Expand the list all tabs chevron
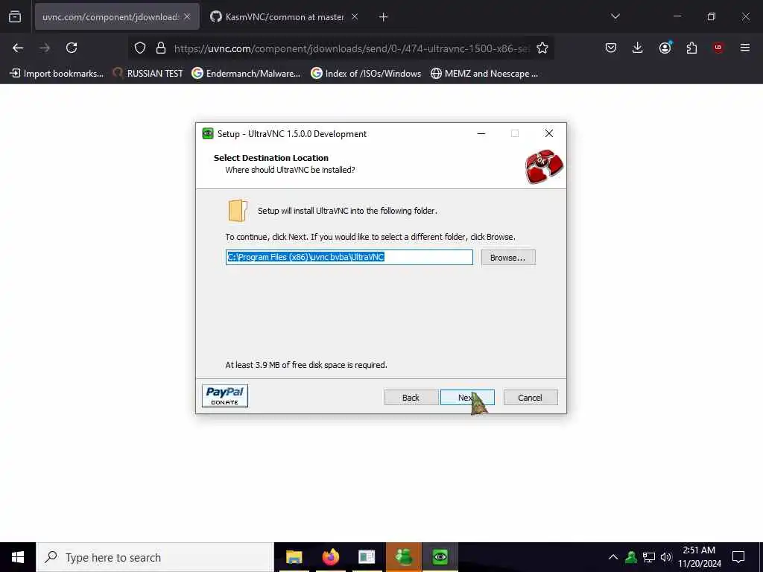The width and height of the screenshot is (763, 572). [615, 16]
